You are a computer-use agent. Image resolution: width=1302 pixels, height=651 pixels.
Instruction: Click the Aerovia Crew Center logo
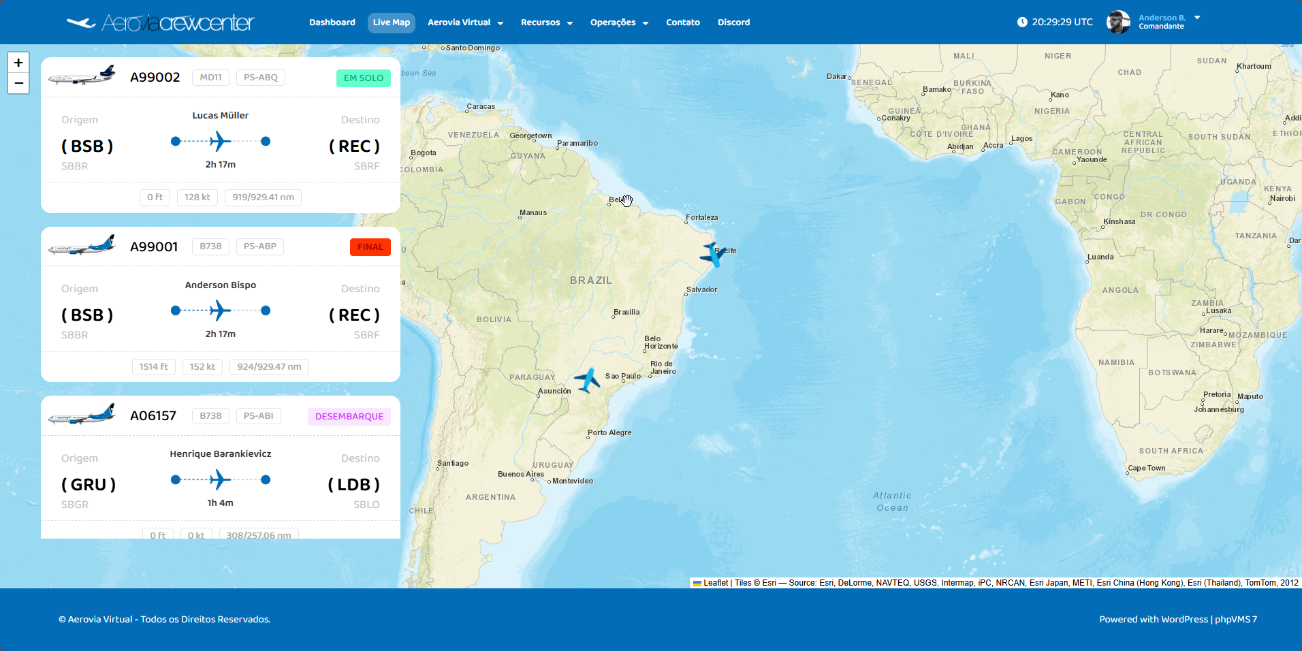pyautogui.click(x=160, y=22)
